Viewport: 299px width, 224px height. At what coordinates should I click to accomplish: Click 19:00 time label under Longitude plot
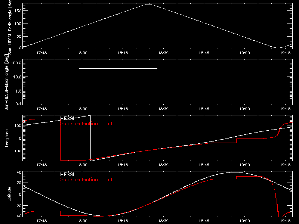tap(245, 165)
